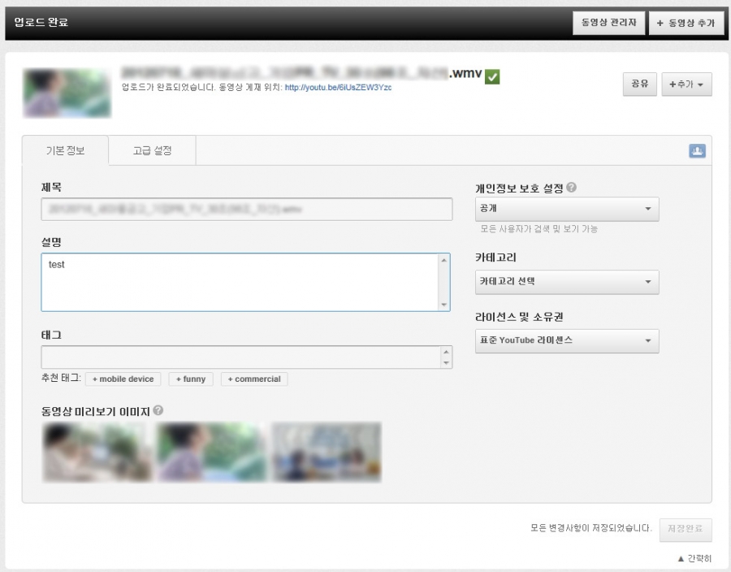Viewport: 731px width, 572px height.
Task: Select the third video preview thumbnail
Action: coord(326,452)
